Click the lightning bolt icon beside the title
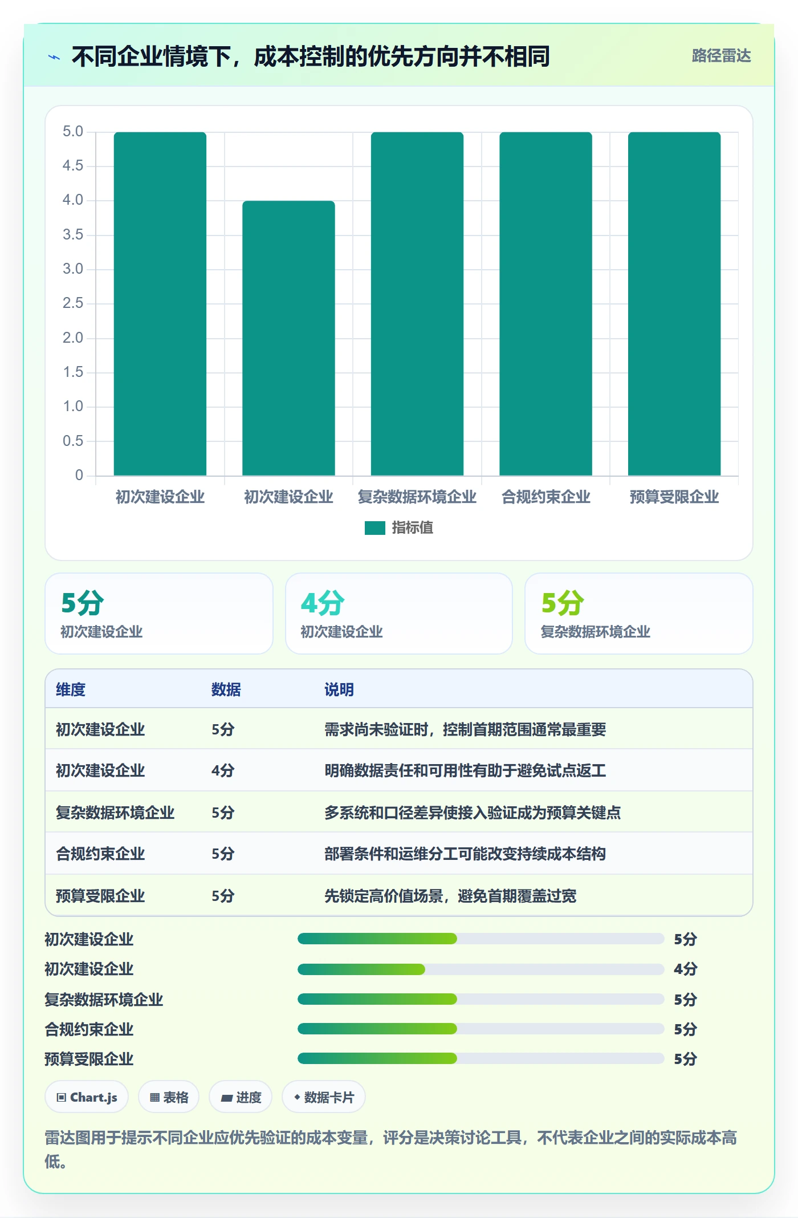The image size is (798, 1218). coord(54,57)
